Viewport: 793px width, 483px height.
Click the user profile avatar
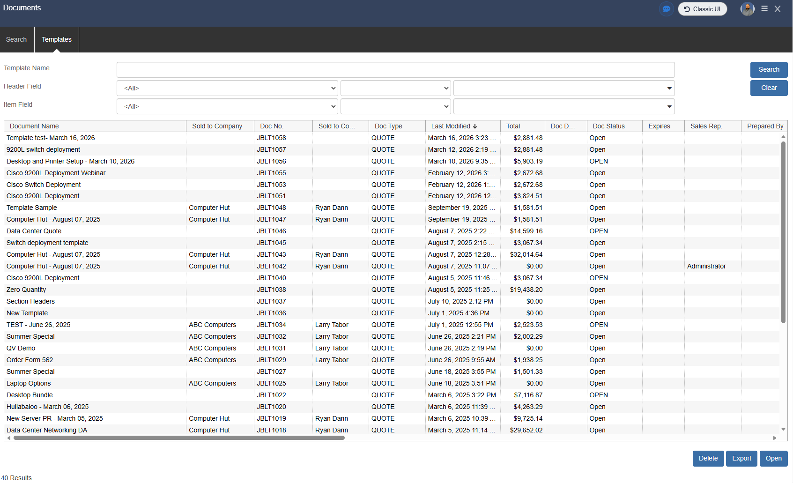747,9
